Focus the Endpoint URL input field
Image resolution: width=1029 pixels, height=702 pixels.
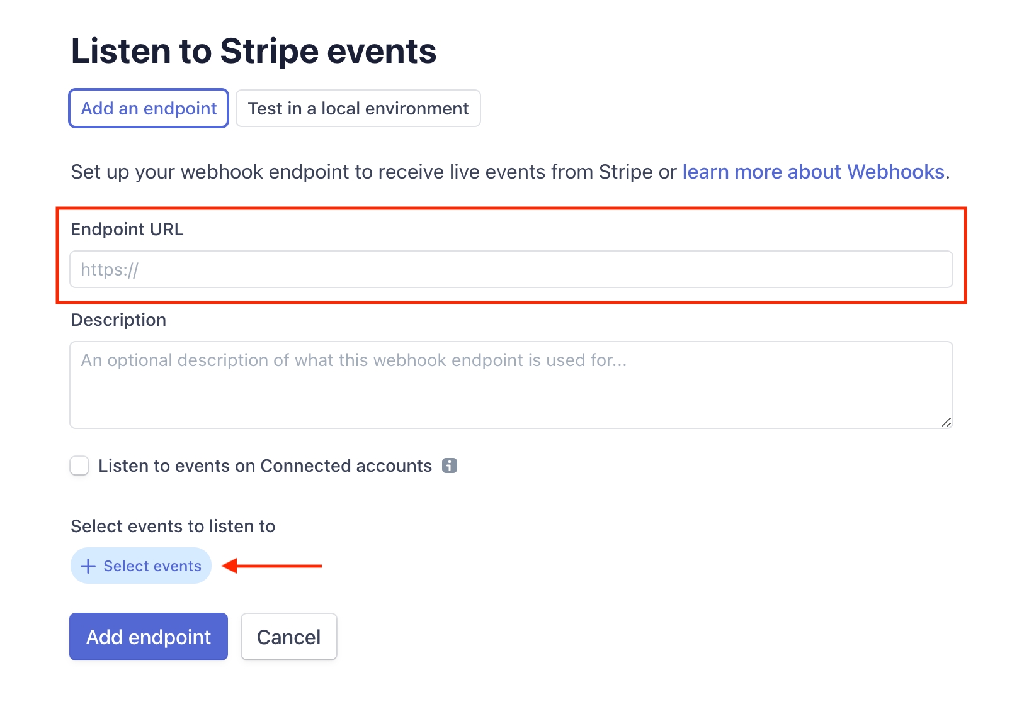tap(511, 269)
